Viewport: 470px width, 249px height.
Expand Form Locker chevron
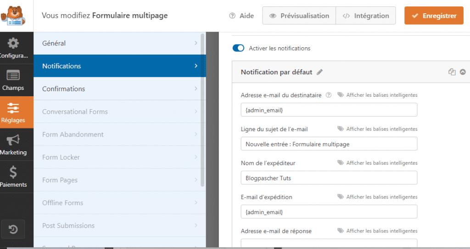click(196, 157)
